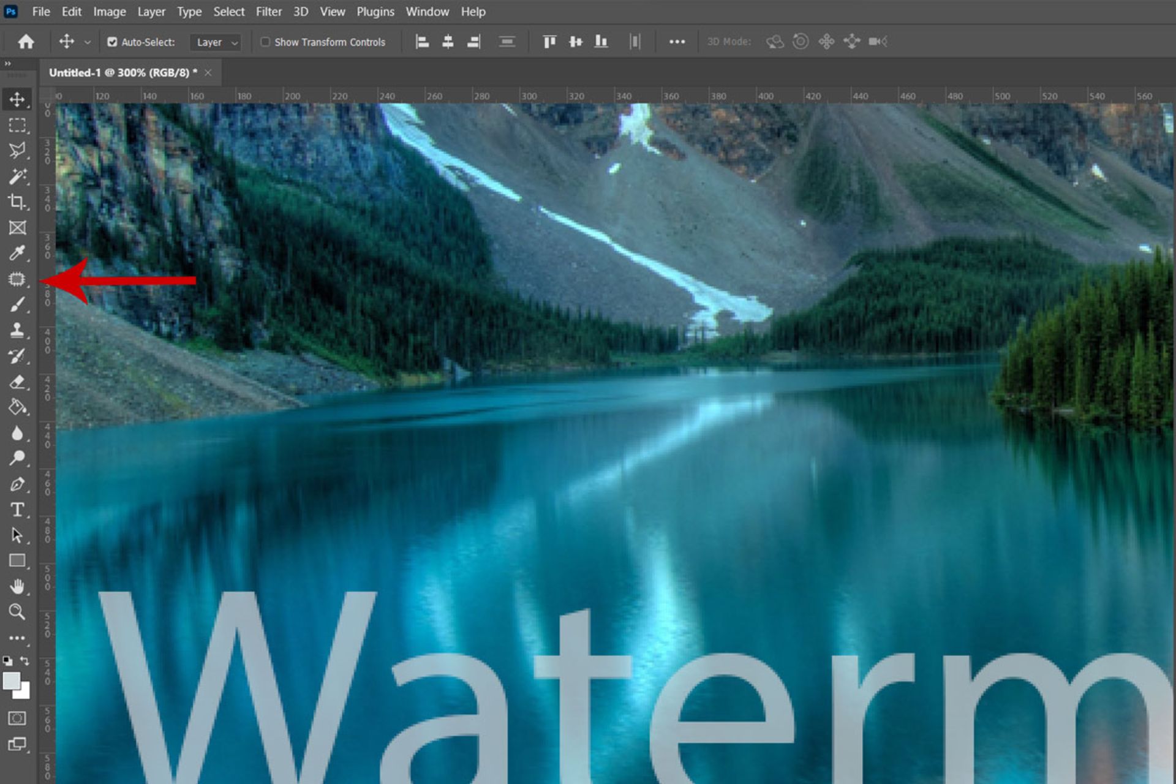Image resolution: width=1176 pixels, height=784 pixels.
Task: Select the Horizontal Type tool
Action: (17, 510)
